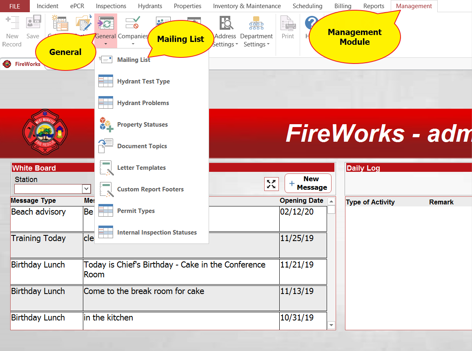Click the Station input field
472x351 pixels.
point(48,189)
